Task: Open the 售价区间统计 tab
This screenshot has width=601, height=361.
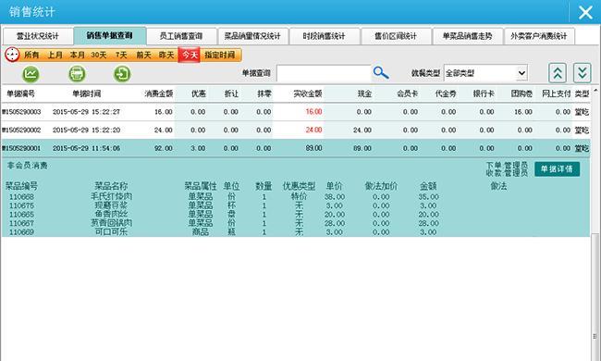Action: (x=396, y=36)
